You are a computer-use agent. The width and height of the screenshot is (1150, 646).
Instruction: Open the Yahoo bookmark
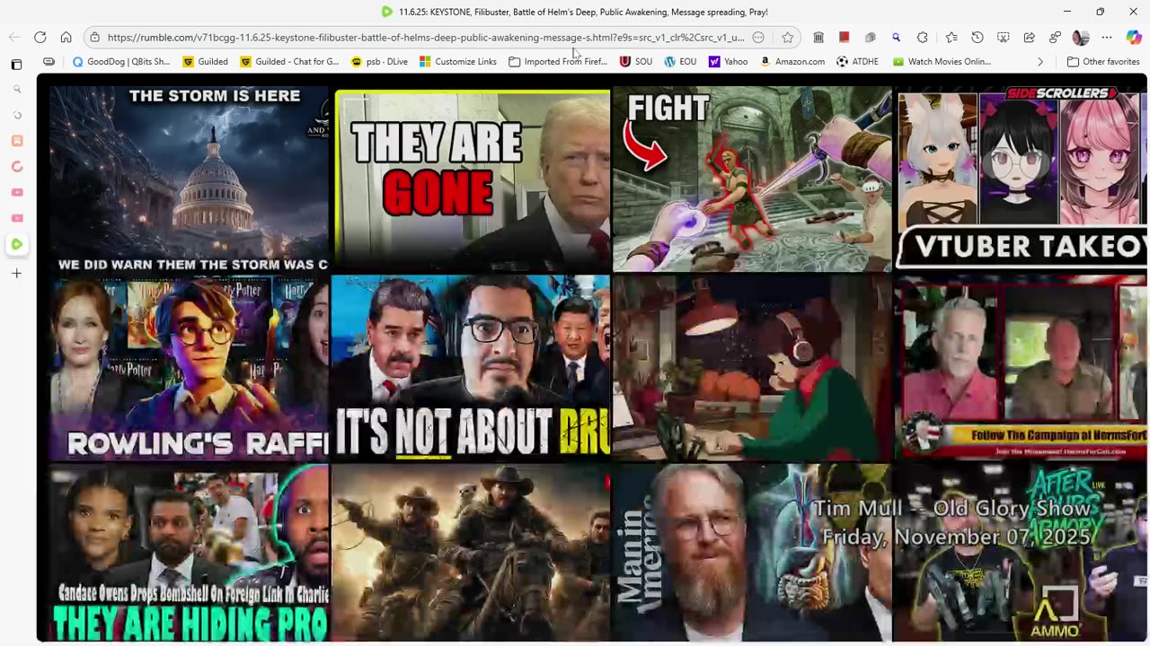pyautogui.click(x=729, y=62)
